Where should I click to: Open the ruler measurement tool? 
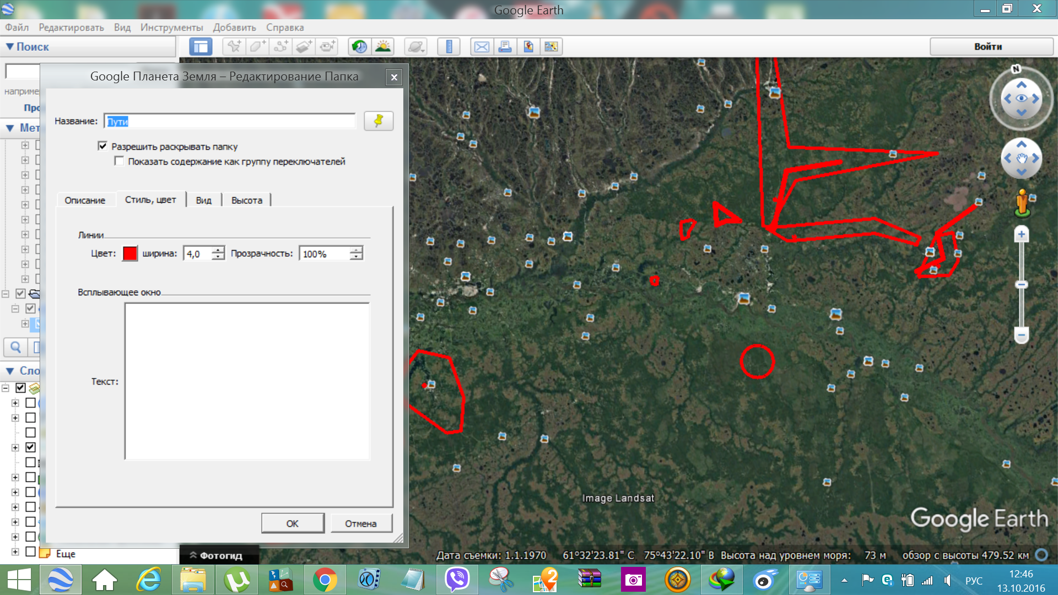449,47
